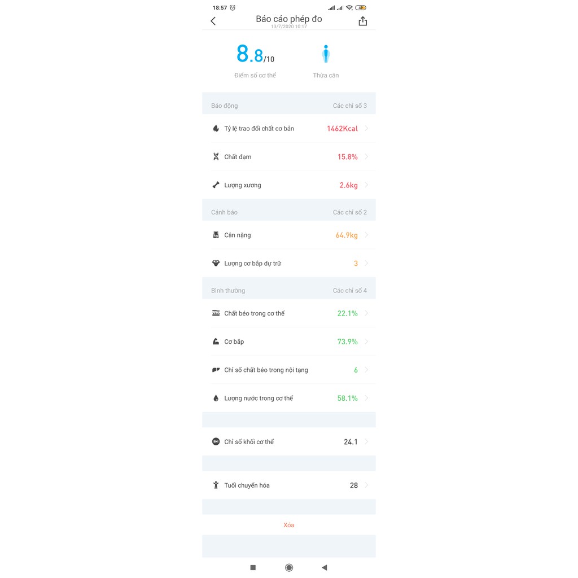Image resolution: width=578 pixels, height=578 pixels.
Task: Tap the BMI badge icon
Action: [x=216, y=441]
